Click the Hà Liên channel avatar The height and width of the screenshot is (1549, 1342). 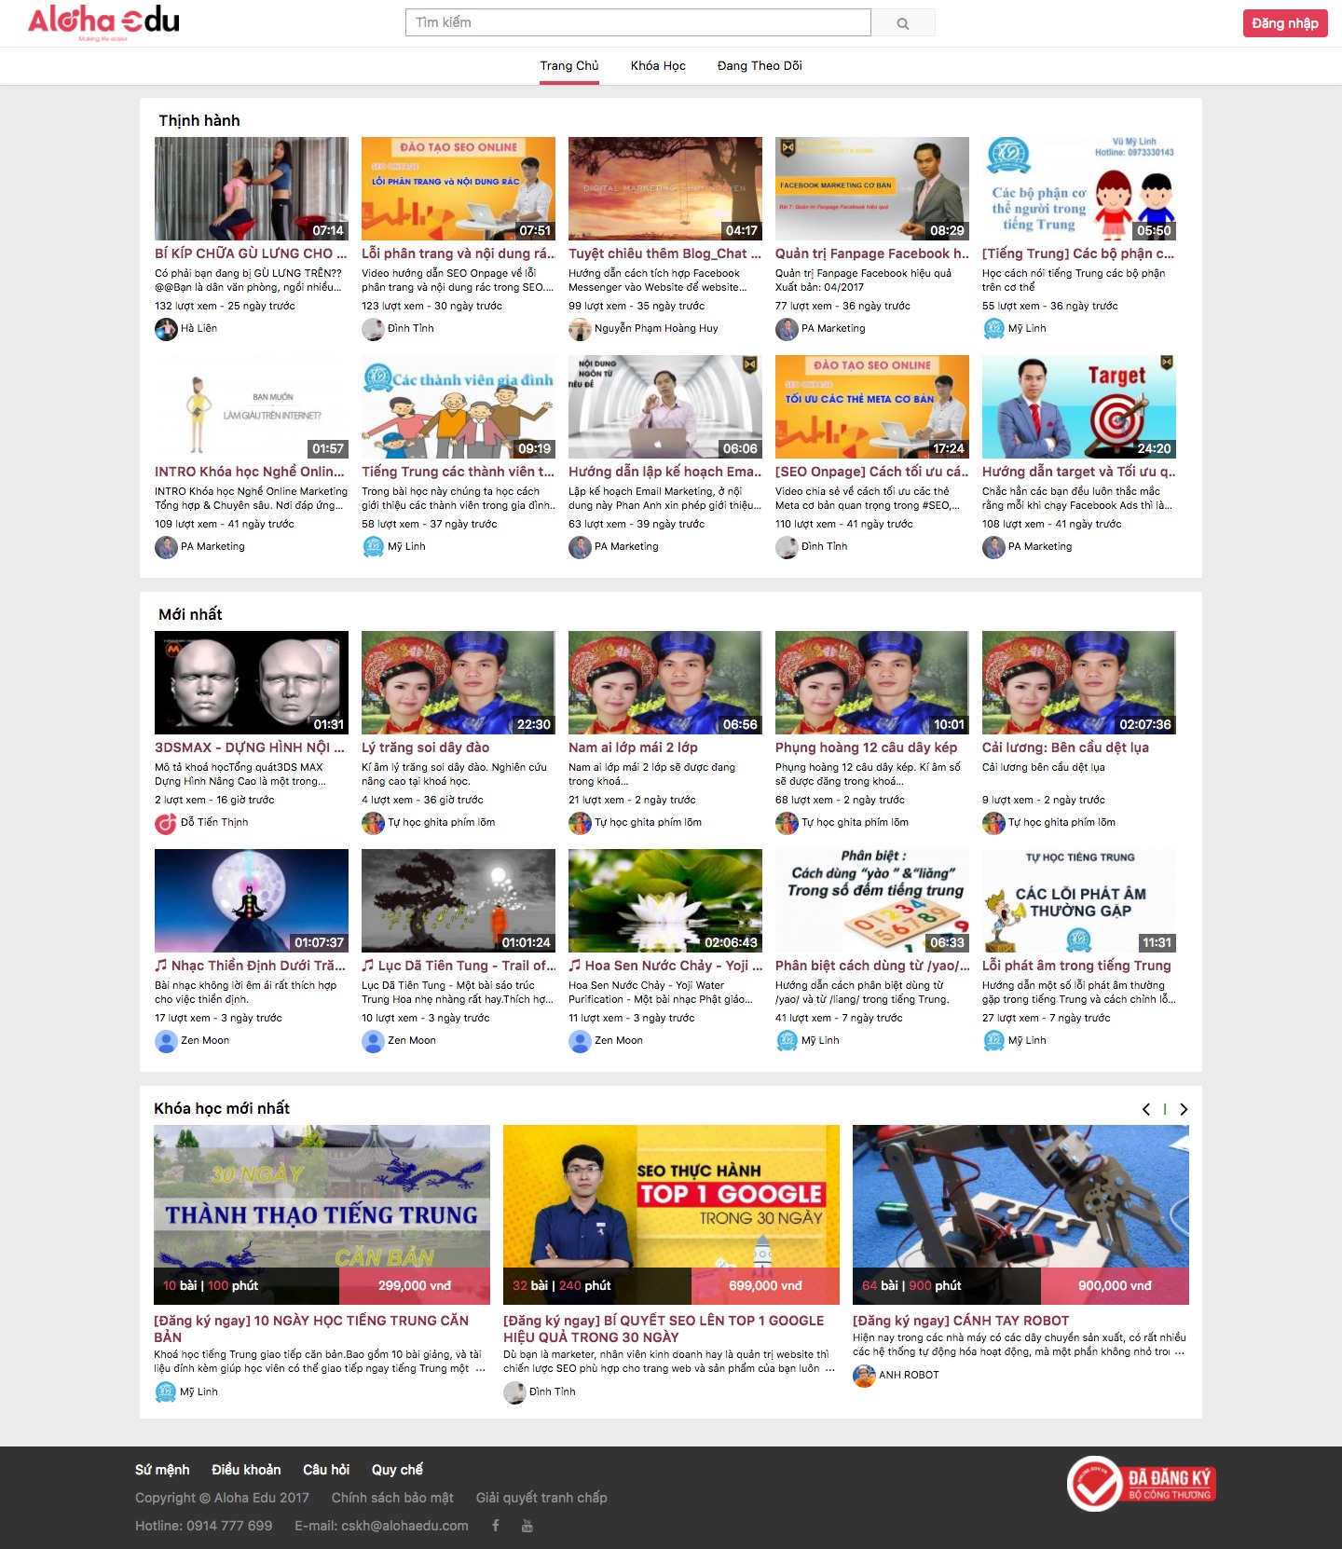[x=166, y=329]
